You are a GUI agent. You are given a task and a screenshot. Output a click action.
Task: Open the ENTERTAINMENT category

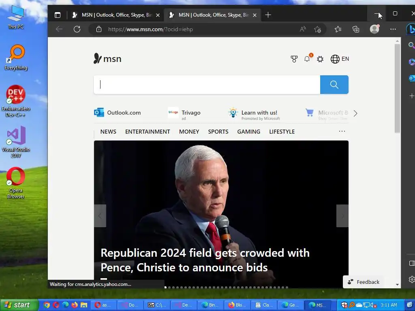pyautogui.click(x=148, y=132)
